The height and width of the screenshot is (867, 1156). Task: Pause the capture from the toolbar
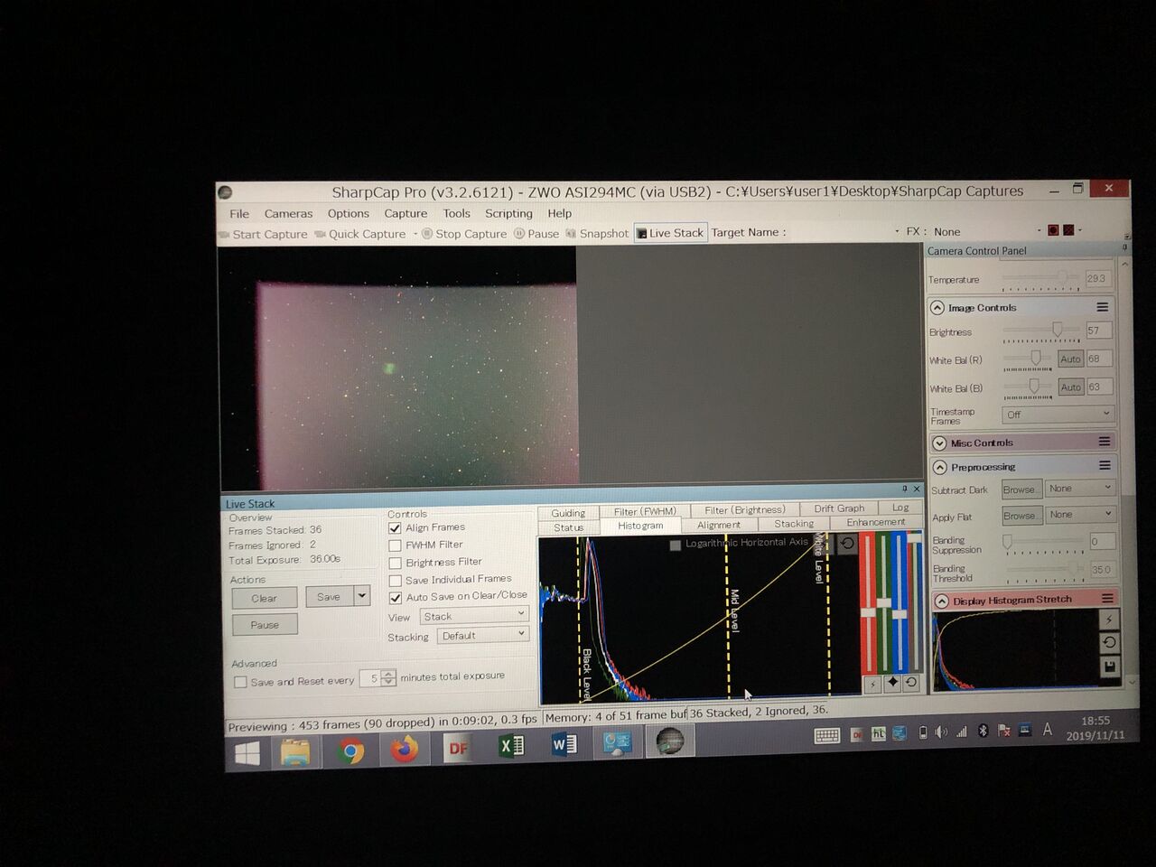tap(536, 233)
